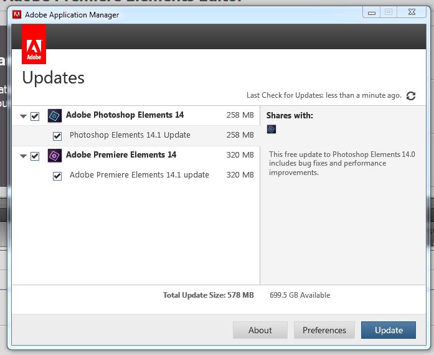Select Adobe Premiere Elements 14.1 update row

click(x=136, y=175)
